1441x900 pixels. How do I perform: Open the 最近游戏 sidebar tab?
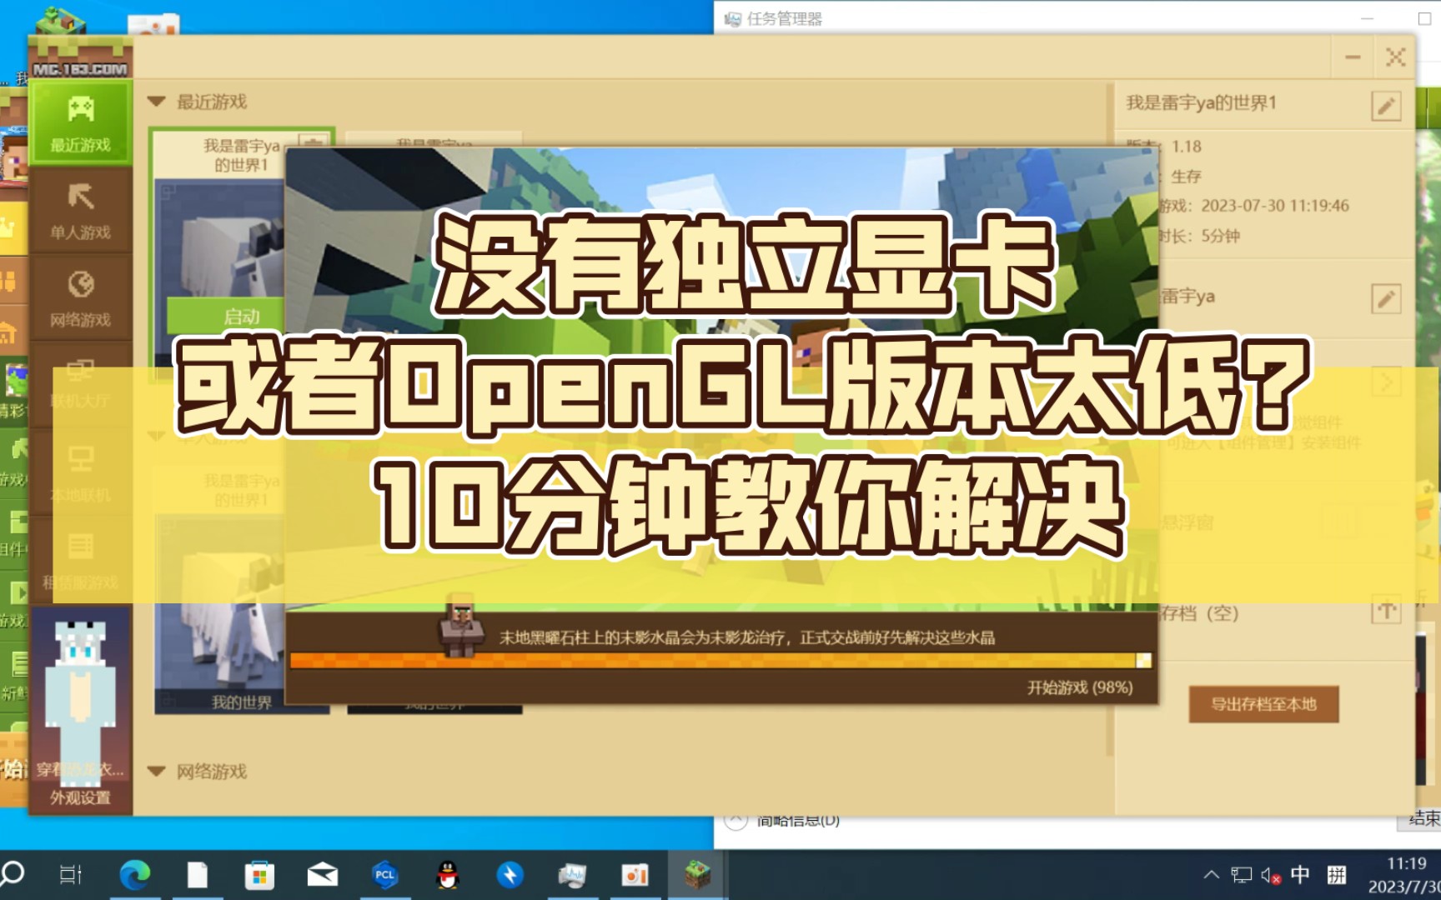pyautogui.click(x=81, y=122)
